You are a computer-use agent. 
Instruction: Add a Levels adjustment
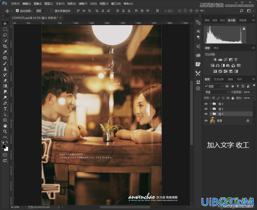click(x=220, y=60)
